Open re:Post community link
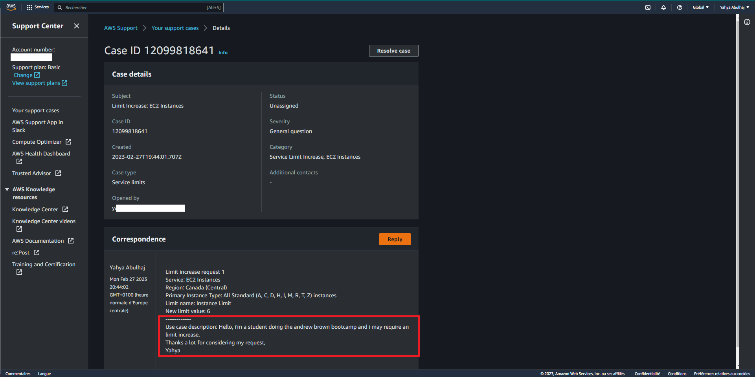This screenshot has height=377, width=755. coord(21,253)
